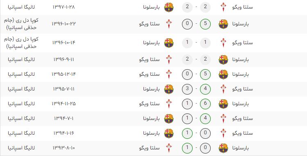Click Celta Vigo crest in 1396-10-22 cup match

(169, 24)
